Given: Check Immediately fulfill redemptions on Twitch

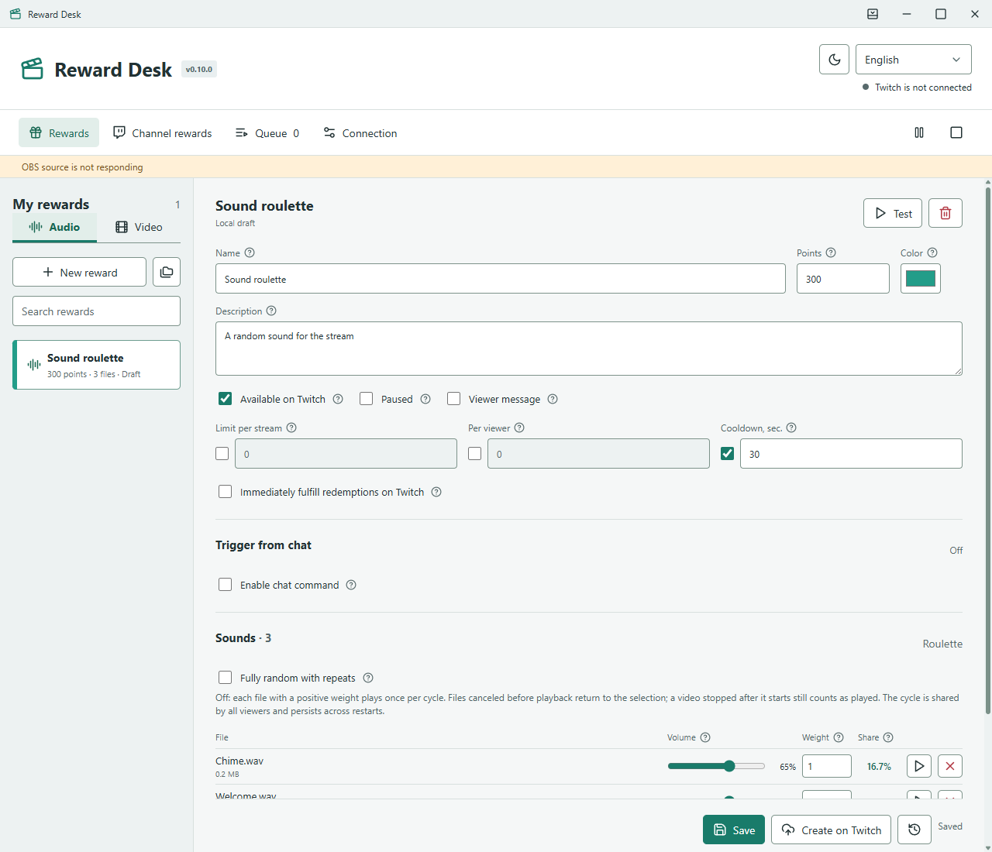Looking at the screenshot, I should click(225, 492).
